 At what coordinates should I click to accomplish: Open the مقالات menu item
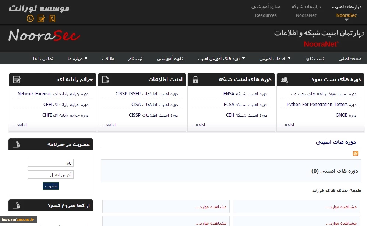point(108,58)
